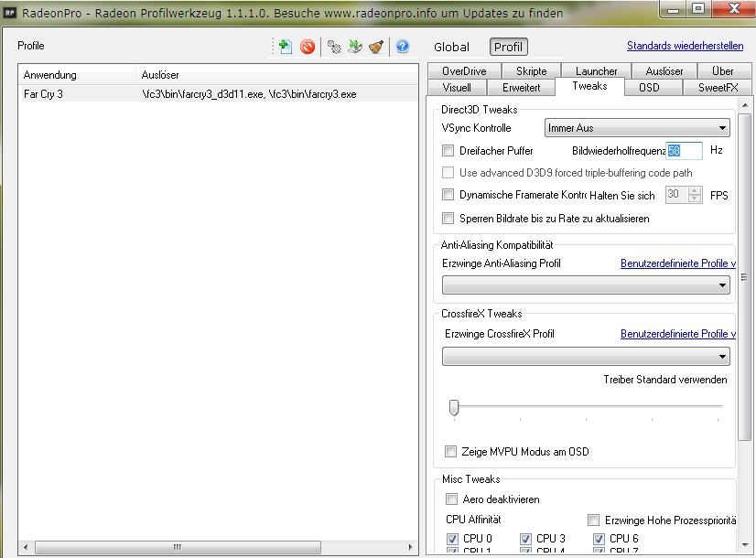Click the tweaks panel scrollbar down arrow
The height and width of the screenshot is (558, 756).
point(744,545)
